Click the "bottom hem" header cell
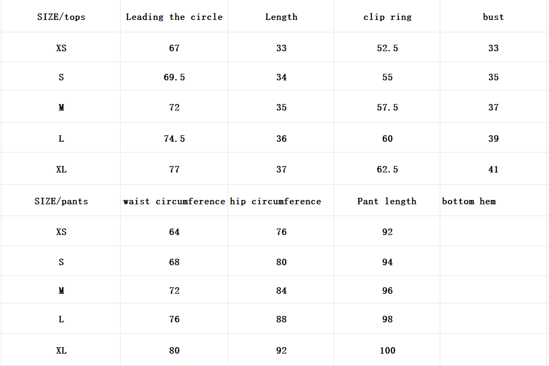549x366 pixels. (469, 201)
